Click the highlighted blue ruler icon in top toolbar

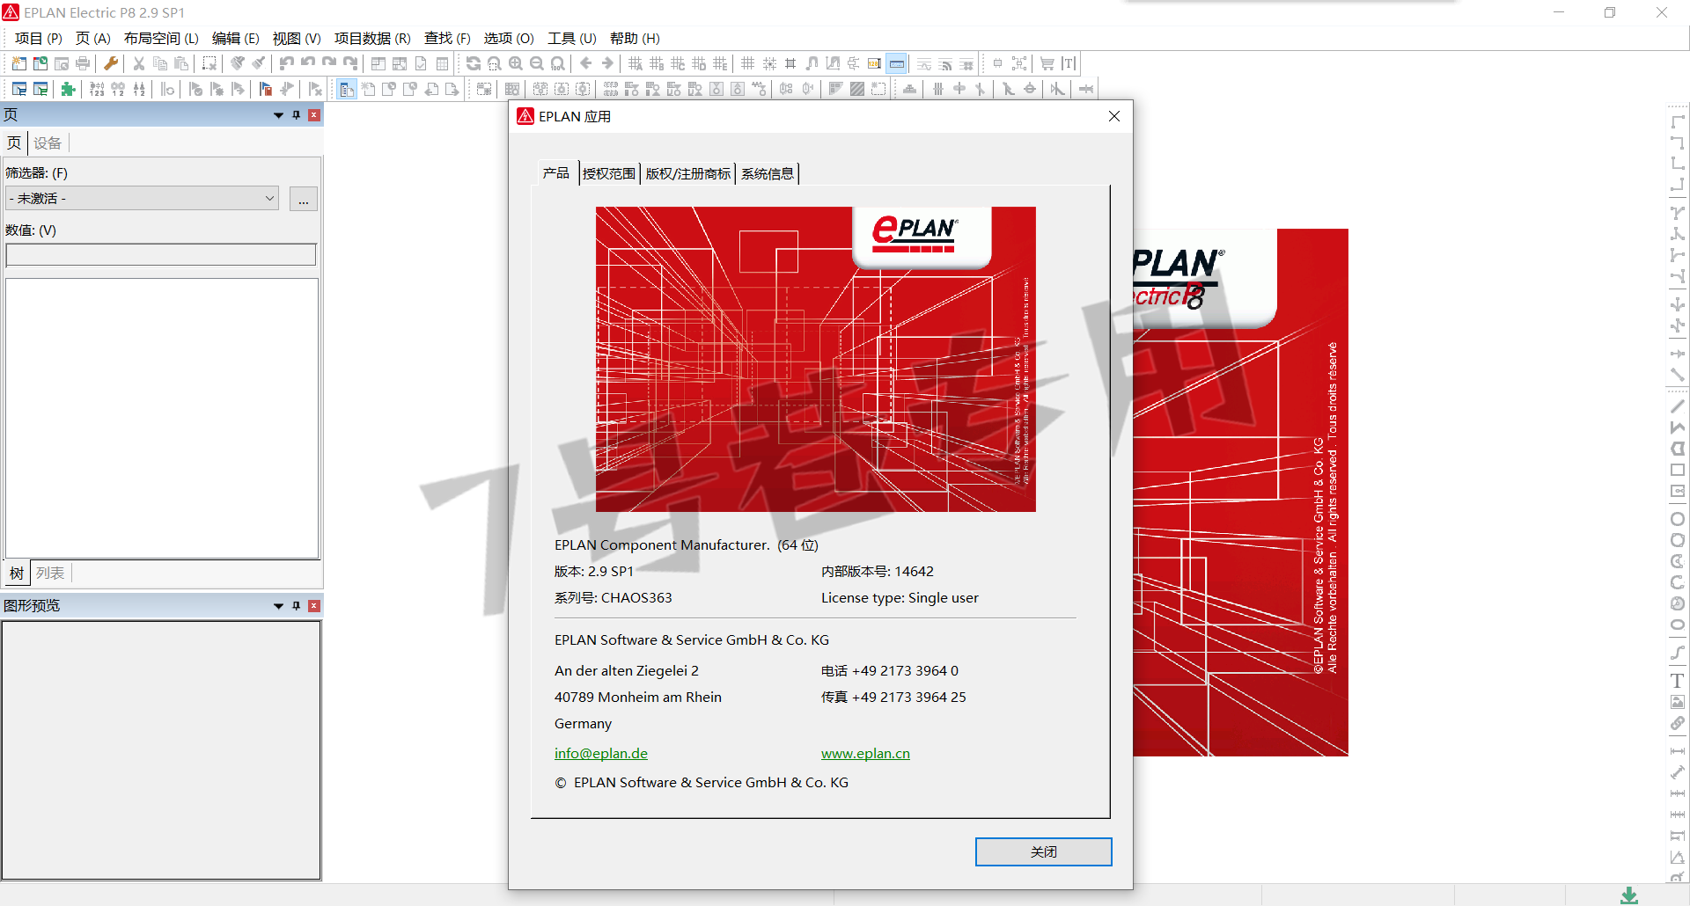[897, 63]
